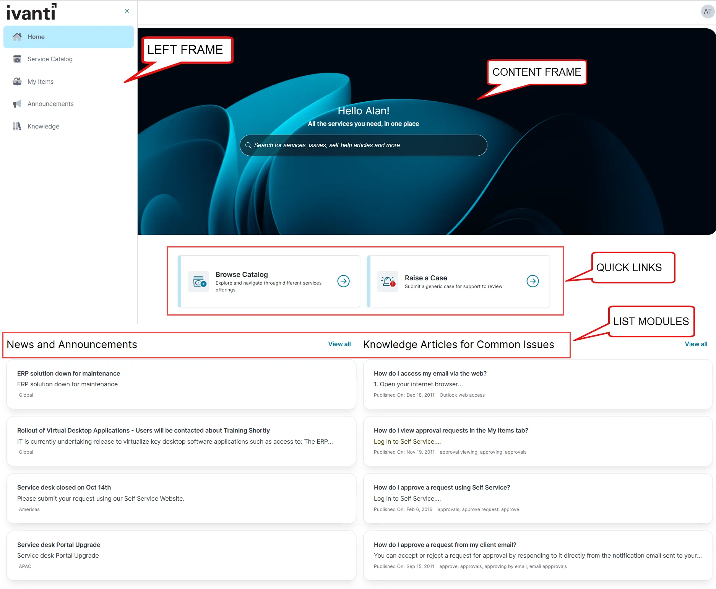716x589 pixels.
Task: Click the Knowledge books icon
Action: (x=17, y=126)
